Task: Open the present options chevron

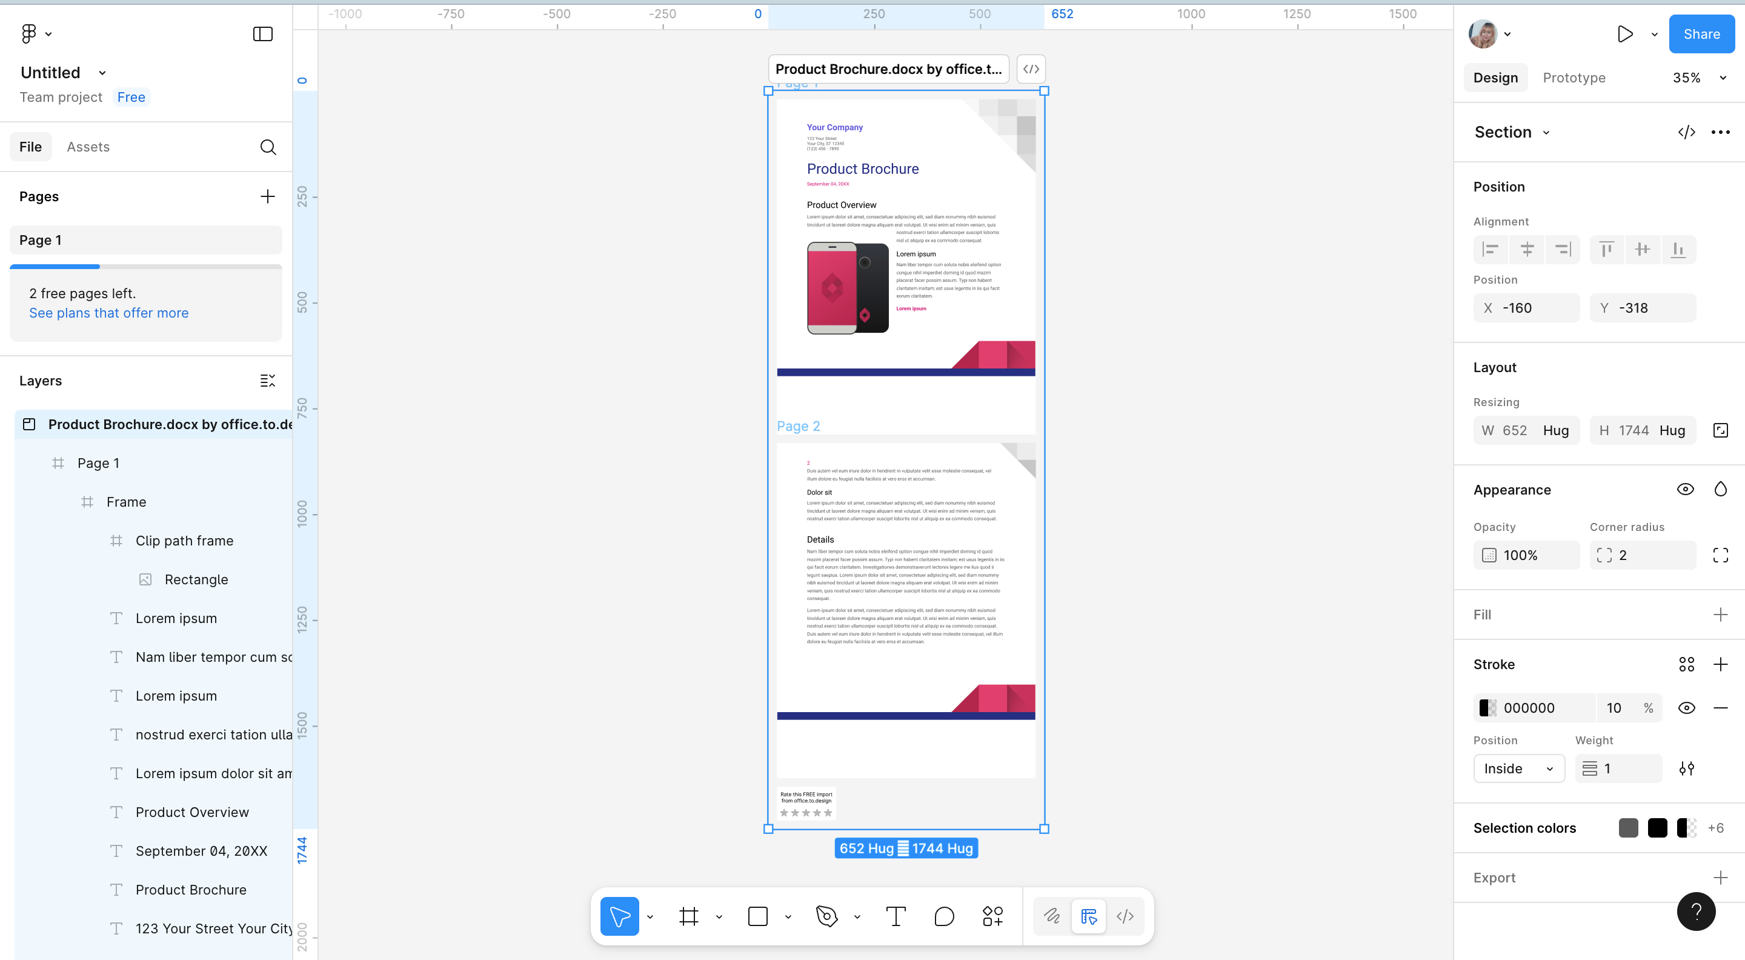Action: pos(1655,34)
